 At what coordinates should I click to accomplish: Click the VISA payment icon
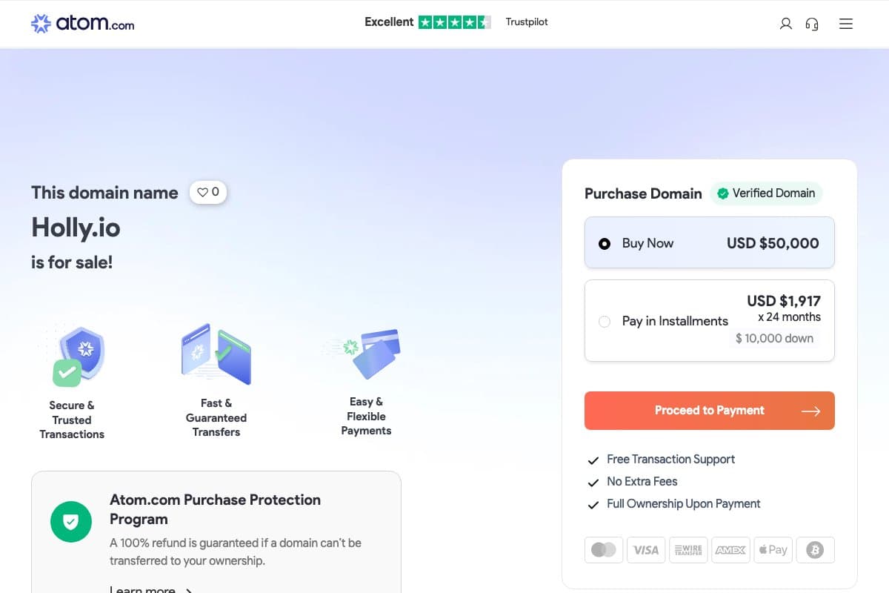tap(646, 550)
